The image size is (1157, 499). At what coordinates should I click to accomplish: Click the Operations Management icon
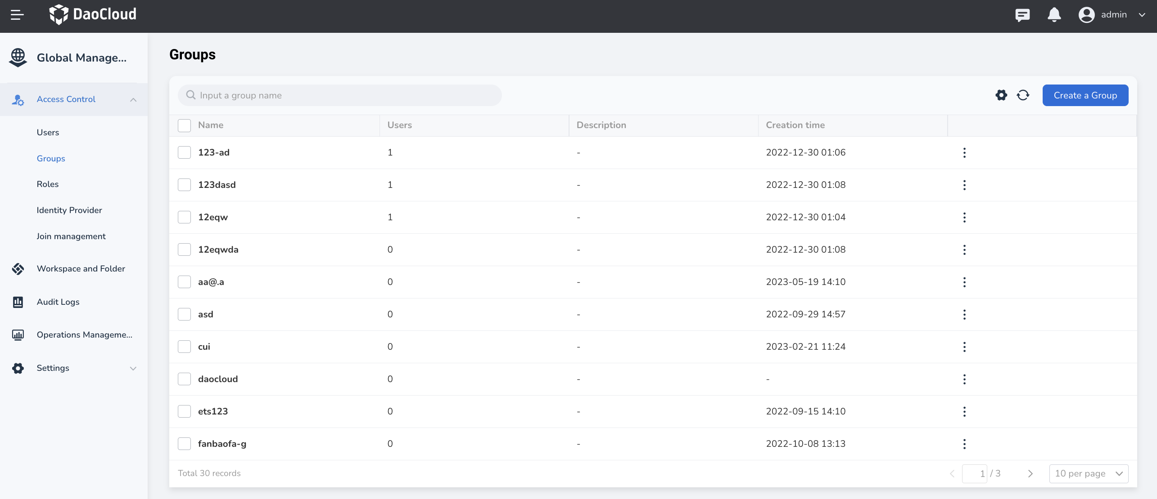[x=18, y=335]
